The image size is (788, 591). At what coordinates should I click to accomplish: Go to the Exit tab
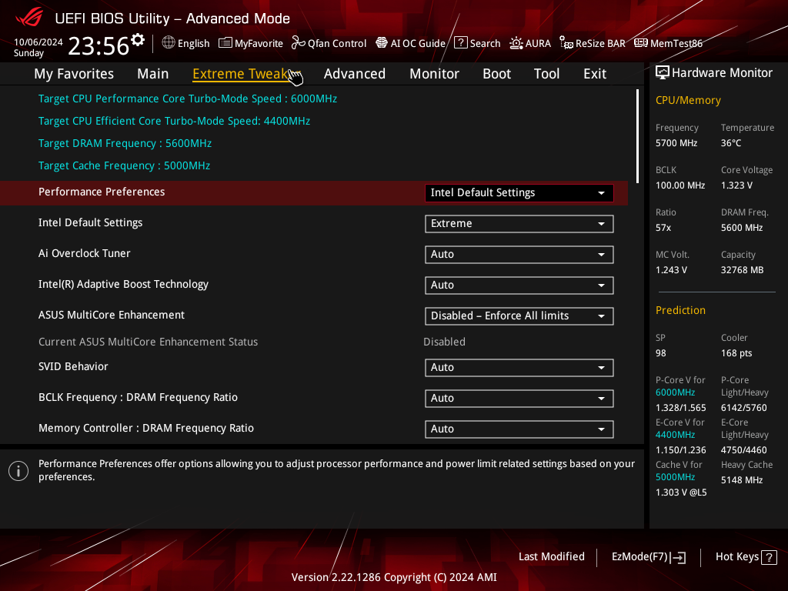pos(595,74)
